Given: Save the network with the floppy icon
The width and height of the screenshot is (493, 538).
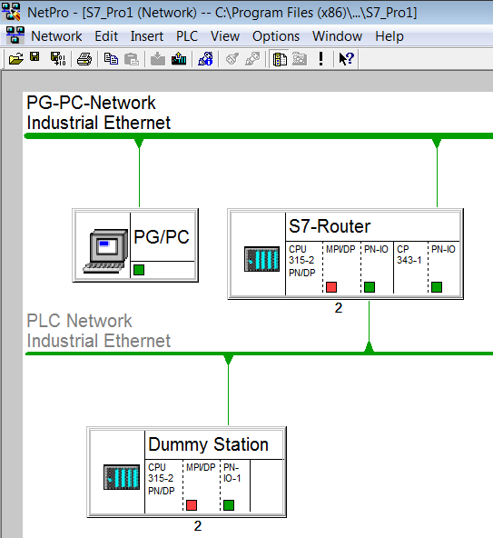Looking at the screenshot, I should 35,57.
